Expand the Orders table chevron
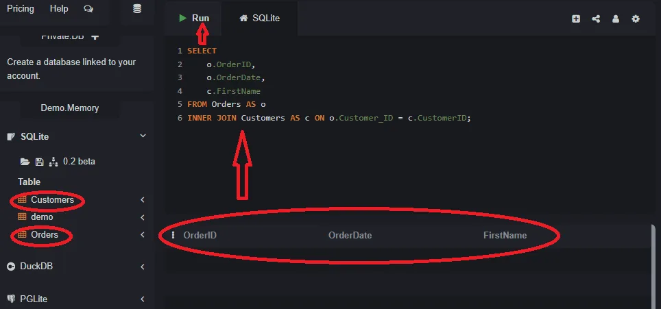 [143, 235]
